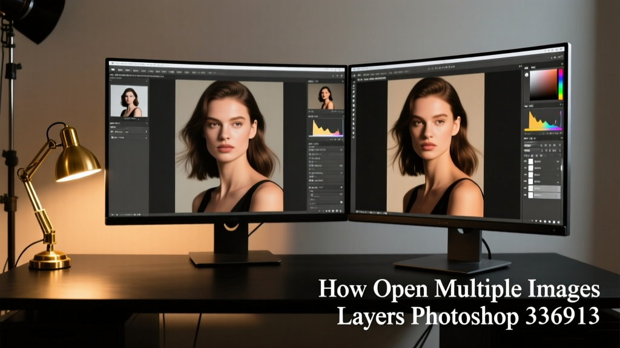620x348 pixels.
Task: Select the portrait thumbnail in left monitor's side panel
Action: (x=129, y=101)
